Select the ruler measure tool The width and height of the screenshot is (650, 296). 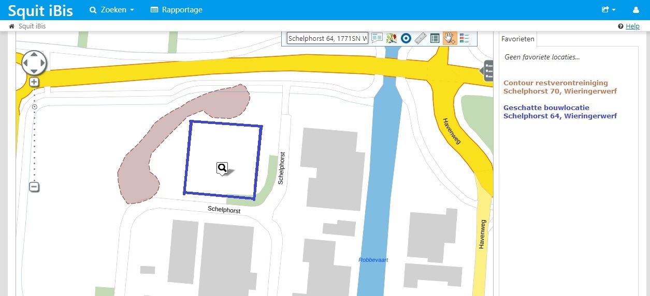click(421, 38)
